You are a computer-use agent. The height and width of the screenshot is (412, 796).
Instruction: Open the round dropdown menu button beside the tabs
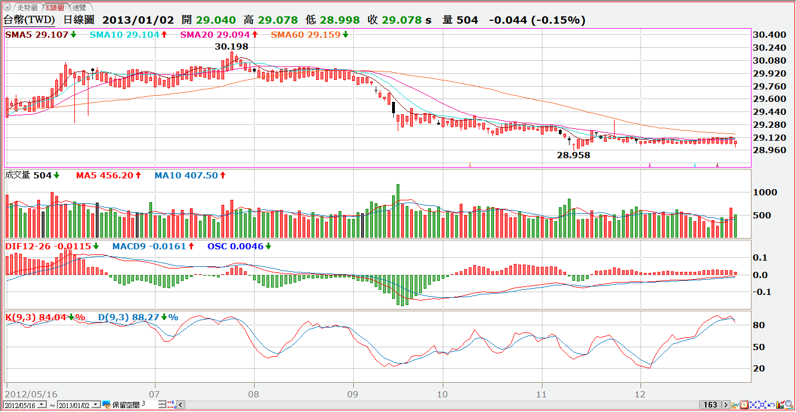[x=7, y=7]
